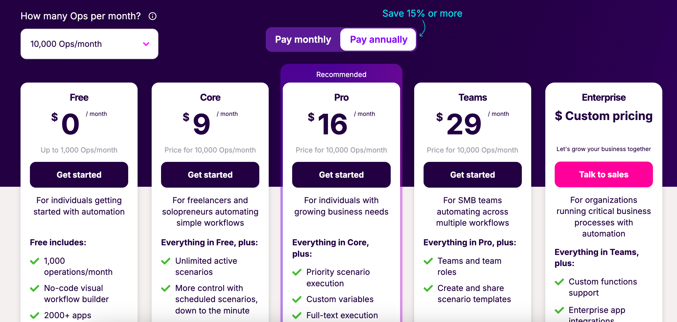Switch billing to Pay monthly
This screenshot has width=677, height=322.
coord(303,40)
